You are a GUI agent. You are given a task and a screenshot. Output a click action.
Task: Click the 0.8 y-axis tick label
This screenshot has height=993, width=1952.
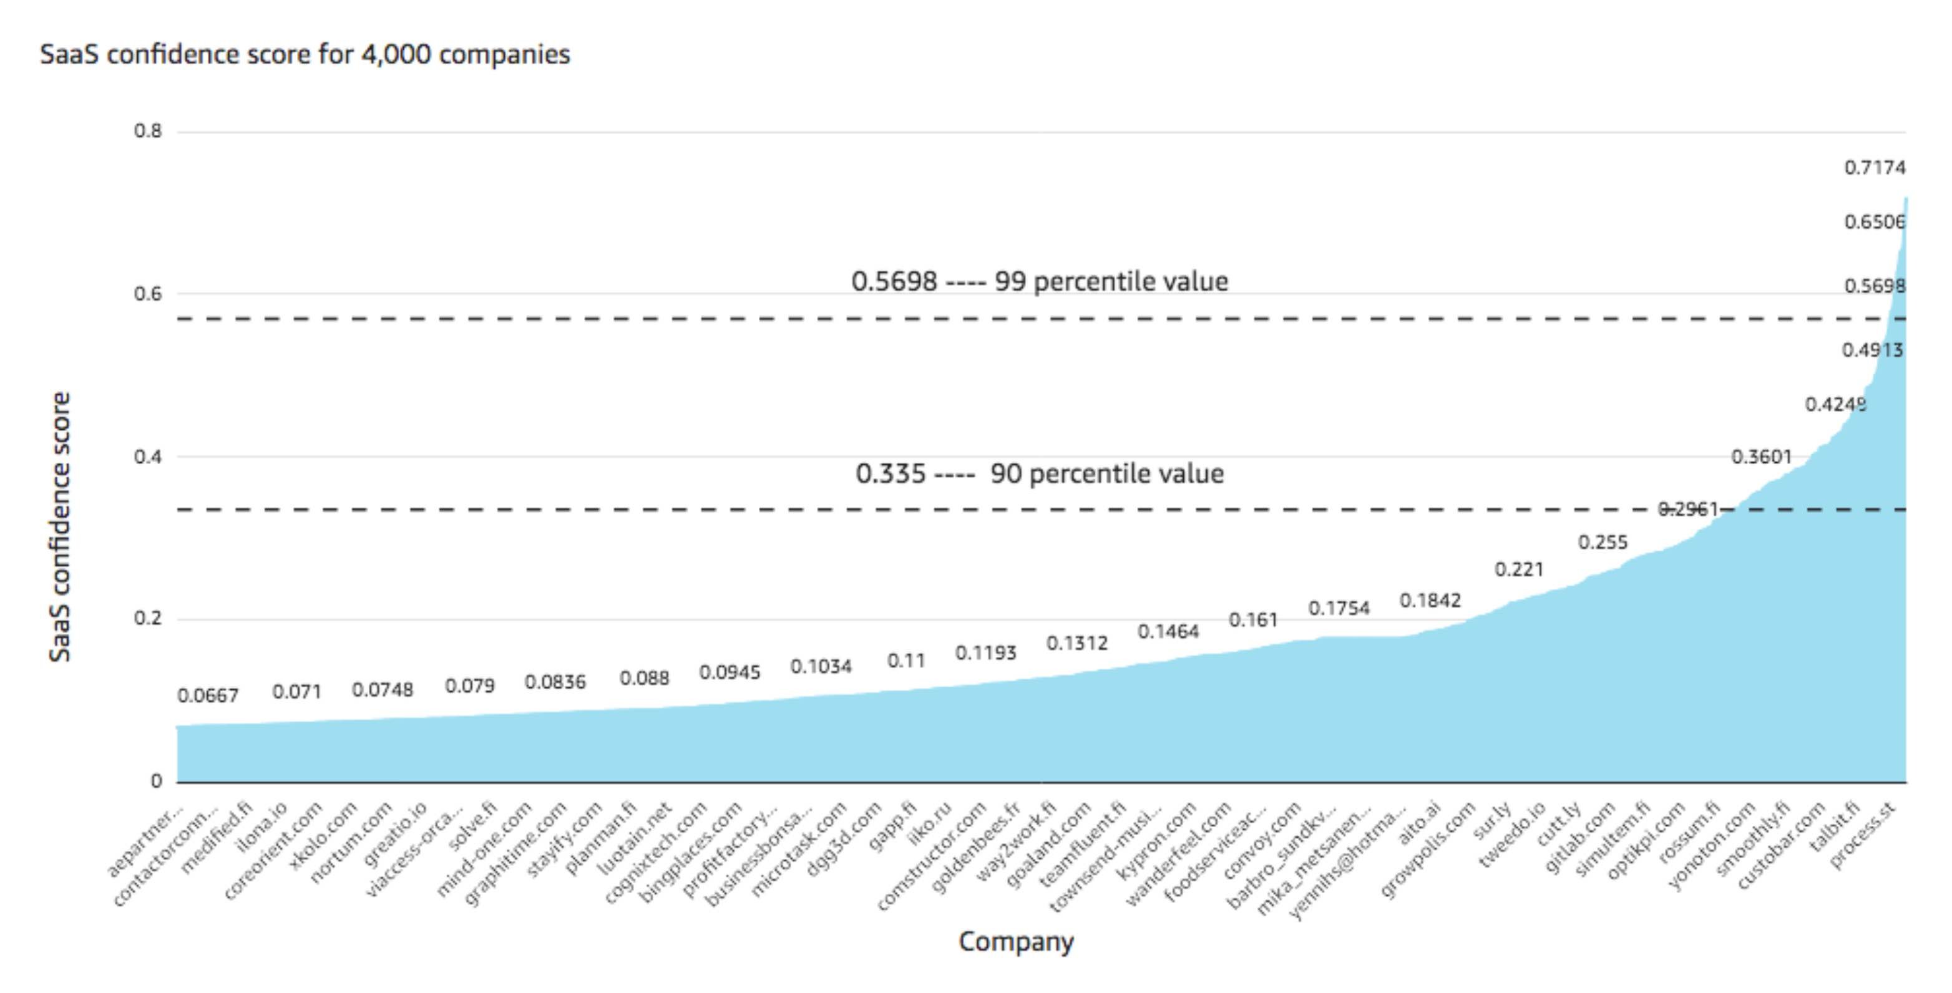tap(148, 131)
